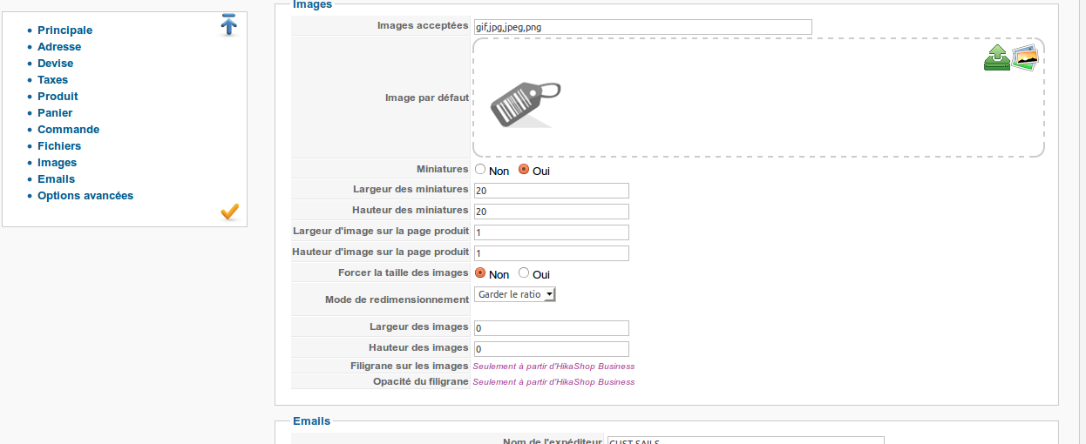Go to the Principale section

tap(64, 30)
